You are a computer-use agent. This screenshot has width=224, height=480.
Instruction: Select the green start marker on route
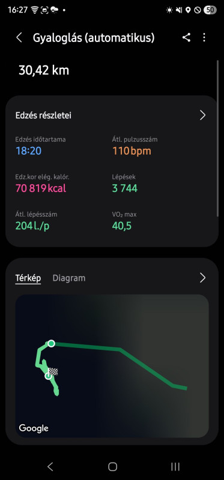pos(51,343)
